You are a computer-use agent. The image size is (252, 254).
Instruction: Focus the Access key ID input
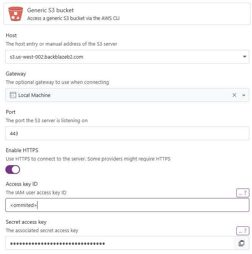[x=127, y=205]
